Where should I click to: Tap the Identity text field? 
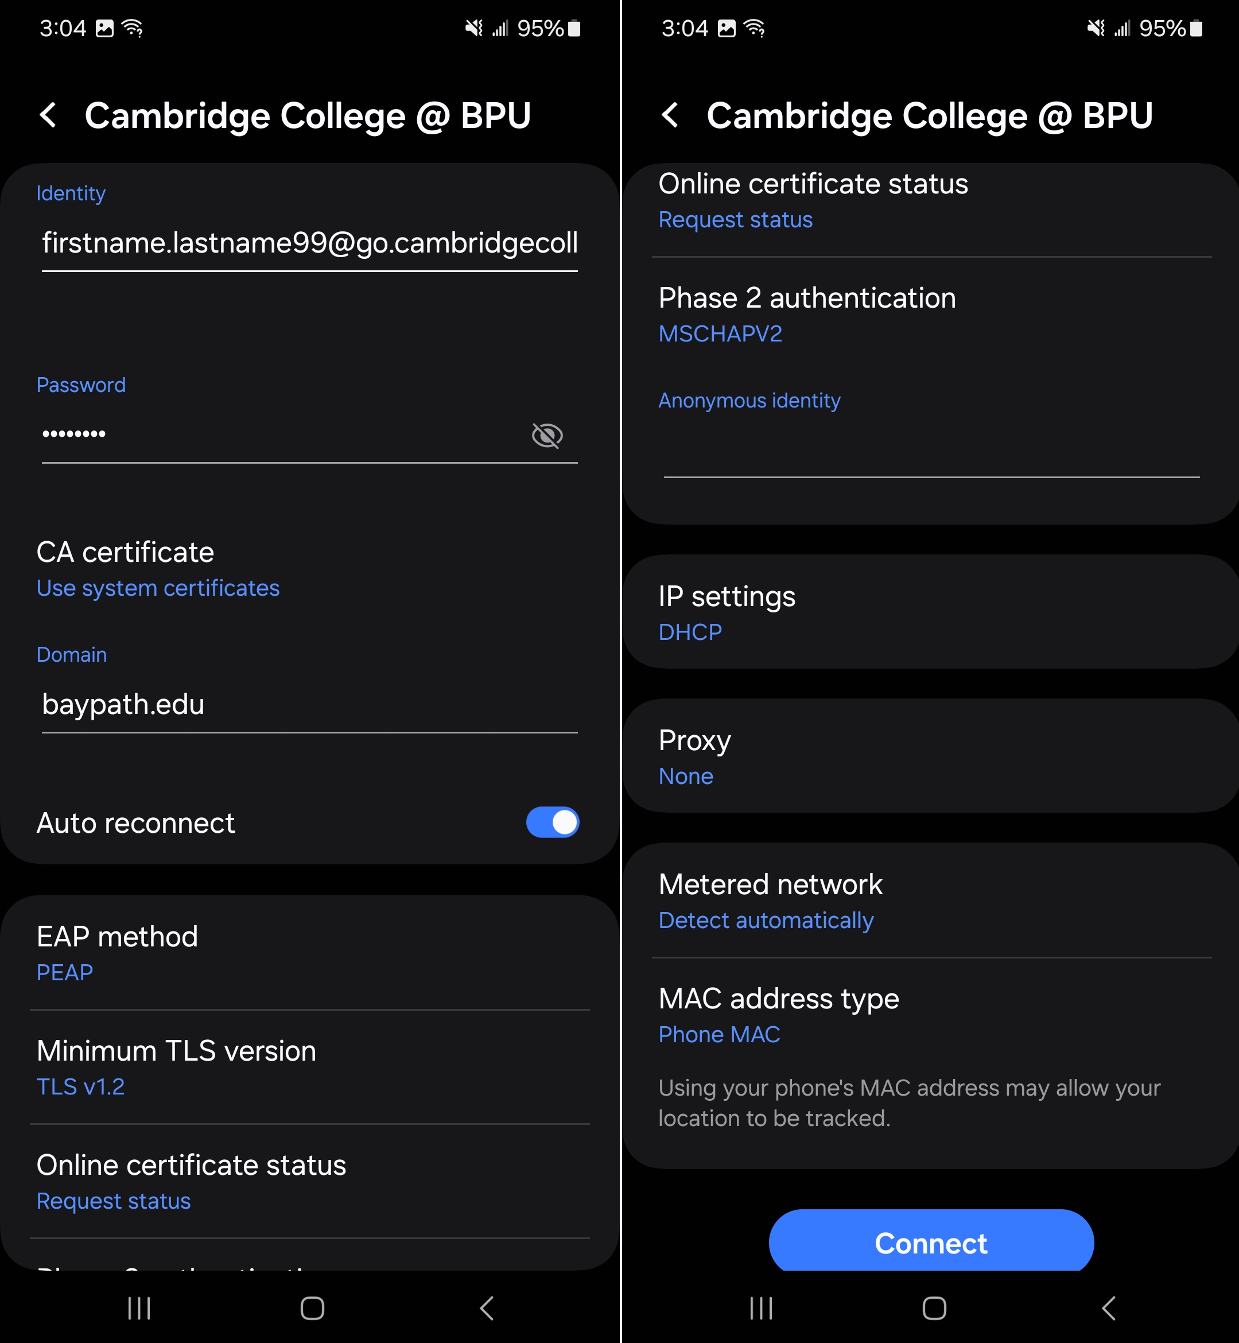pos(309,243)
